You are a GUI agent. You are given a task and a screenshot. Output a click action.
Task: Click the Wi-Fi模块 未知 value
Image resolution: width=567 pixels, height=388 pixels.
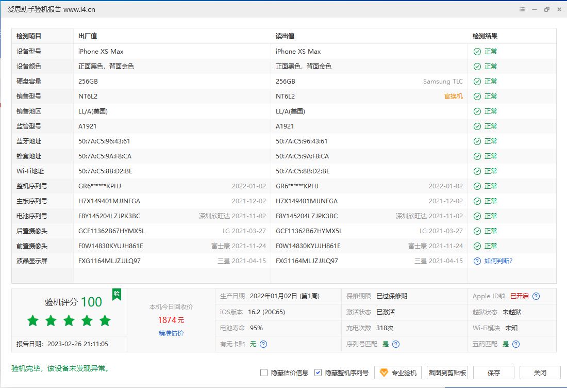click(x=511, y=328)
